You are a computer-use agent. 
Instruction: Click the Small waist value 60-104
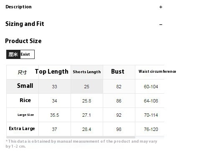pyautogui.click(x=151, y=87)
